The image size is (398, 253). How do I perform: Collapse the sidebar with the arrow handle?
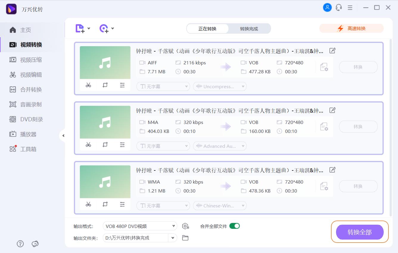click(63, 136)
